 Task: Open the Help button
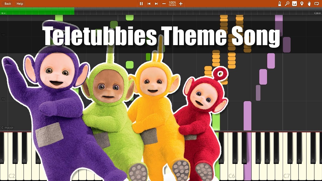[20, 4]
